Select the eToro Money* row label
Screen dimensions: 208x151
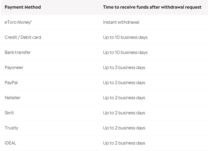coord(18,22)
